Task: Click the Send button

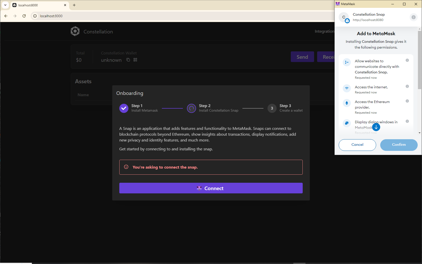Action: [302, 57]
